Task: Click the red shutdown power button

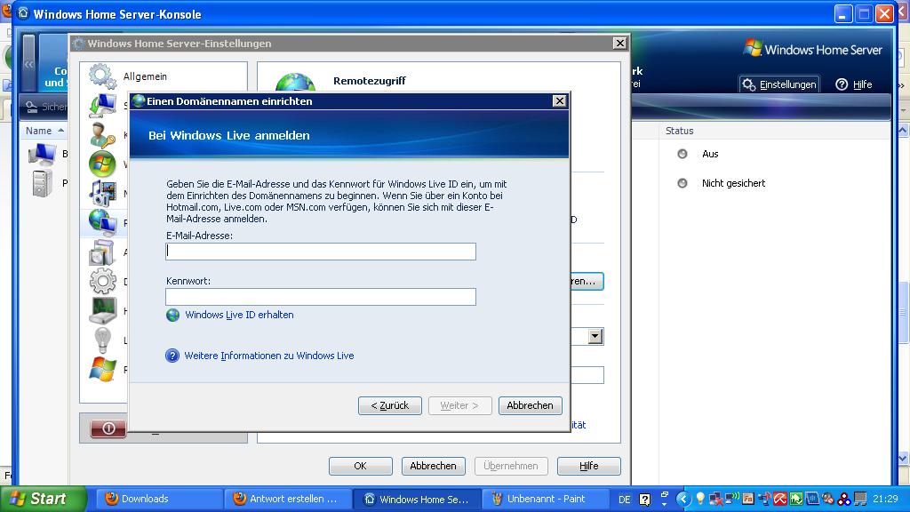Action: pyautogui.click(x=108, y=428)
